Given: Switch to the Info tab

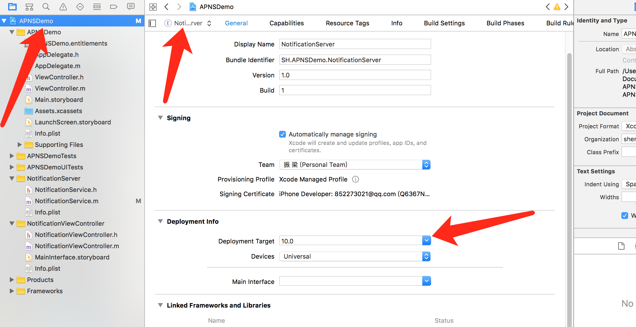Looking at the screenshot, I should tap(397, 23).
